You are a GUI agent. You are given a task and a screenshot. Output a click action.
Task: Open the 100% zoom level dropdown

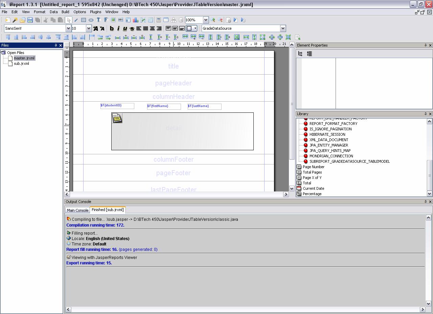205,20
